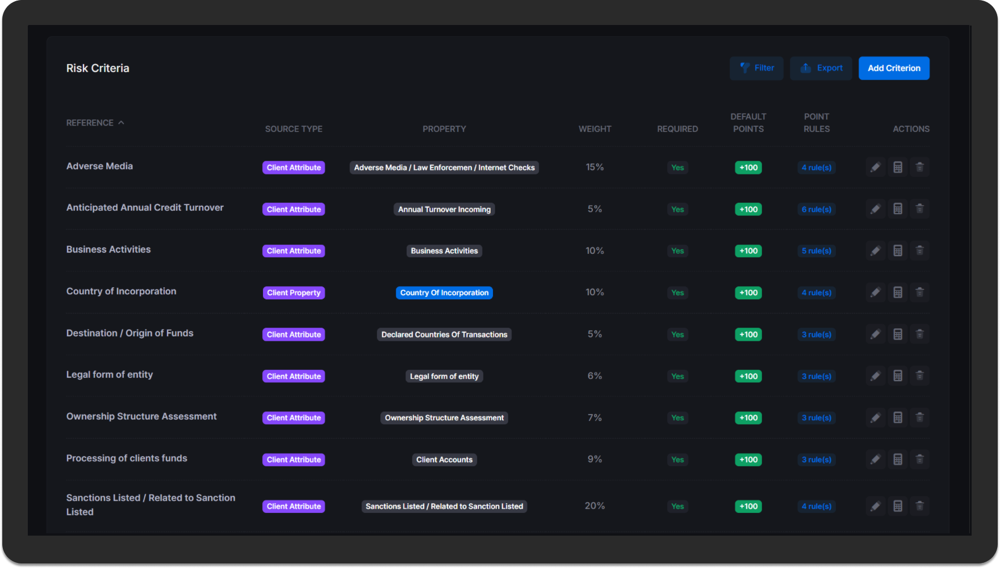View 6 rule(s) for Annual Credit Turnover
The width and height of the screenshot is (1000, 568).
click(816, 209)
